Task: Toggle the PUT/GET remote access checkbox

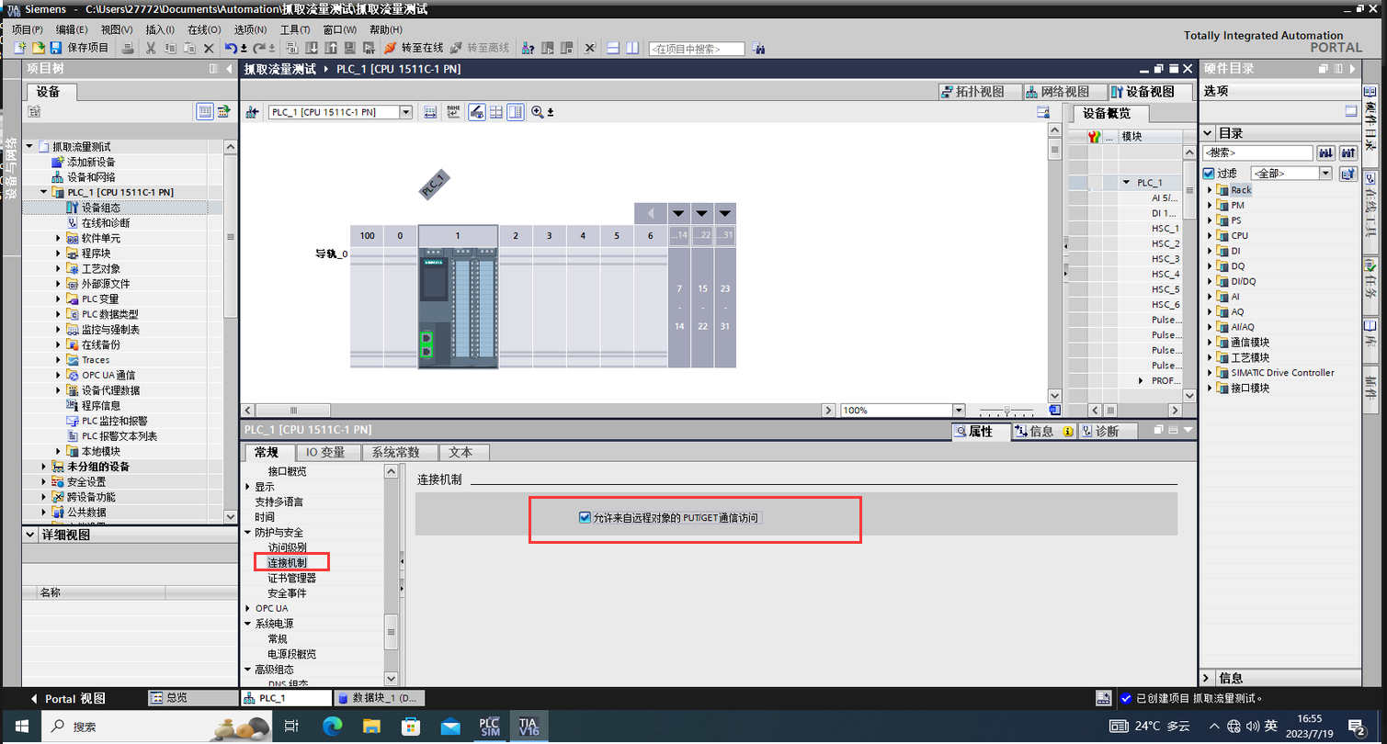Action: (585, 517)
